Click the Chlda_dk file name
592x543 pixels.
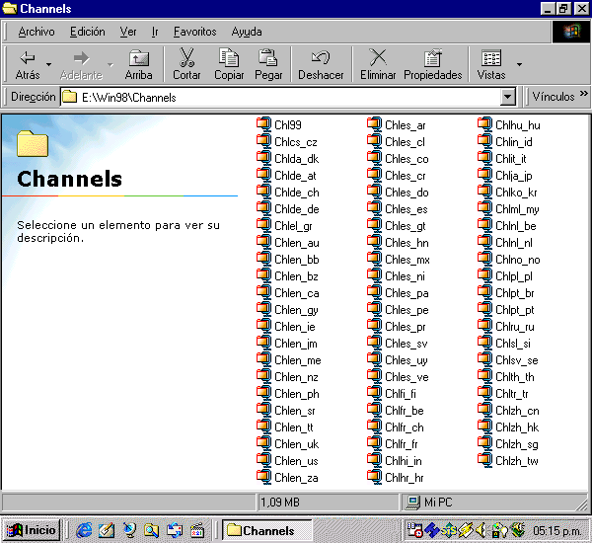pyautogui.click(x=296, y=159)
